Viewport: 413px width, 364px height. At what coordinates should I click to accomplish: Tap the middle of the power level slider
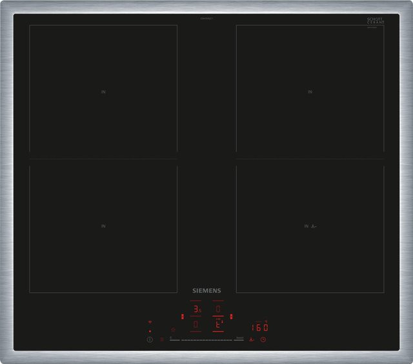206,340
